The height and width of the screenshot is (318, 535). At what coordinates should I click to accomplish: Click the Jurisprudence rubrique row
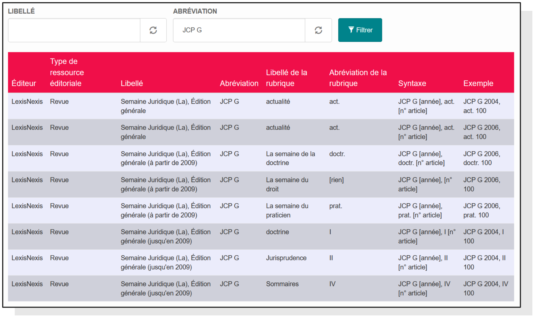(x=246, y=262)
